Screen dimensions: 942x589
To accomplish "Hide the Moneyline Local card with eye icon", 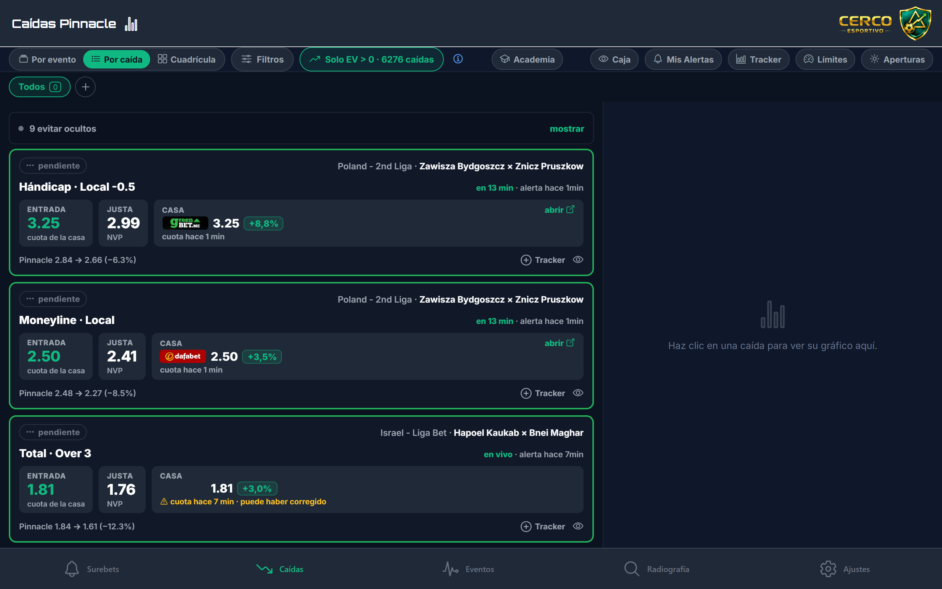I will tap(578, 393).
